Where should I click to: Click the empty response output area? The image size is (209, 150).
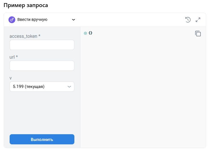point(143,90)
